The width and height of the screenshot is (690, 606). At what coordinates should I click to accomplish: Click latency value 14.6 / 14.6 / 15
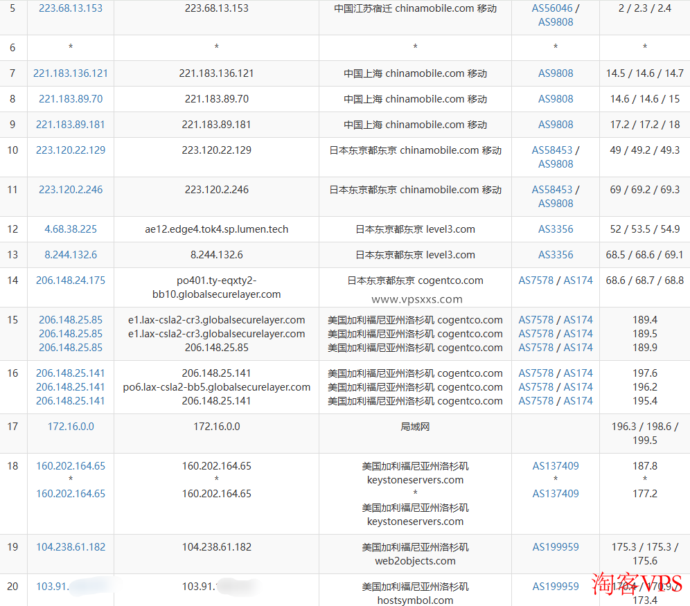pyautogui.click(x=645, y=99)
